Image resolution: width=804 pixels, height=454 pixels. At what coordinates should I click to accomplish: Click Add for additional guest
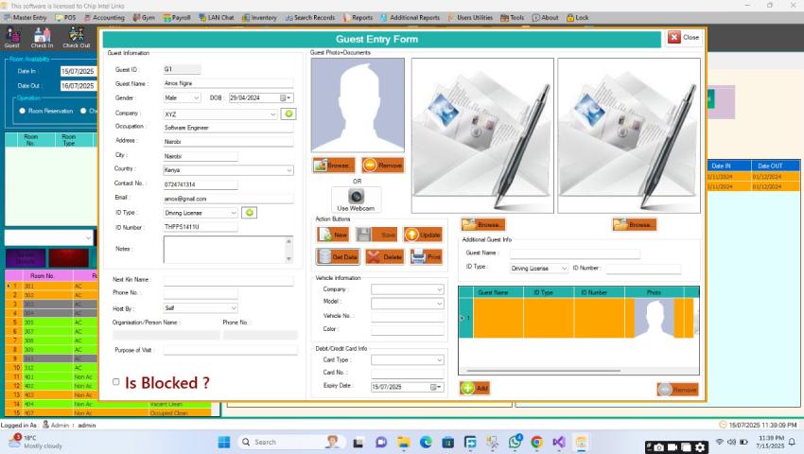(474, 389)
